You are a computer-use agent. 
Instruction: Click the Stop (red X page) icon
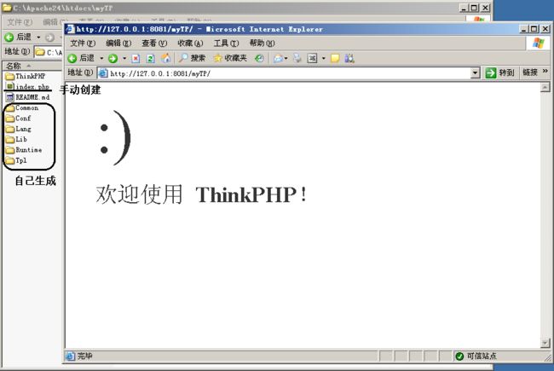pyautogui.click(x=136, y=58)
